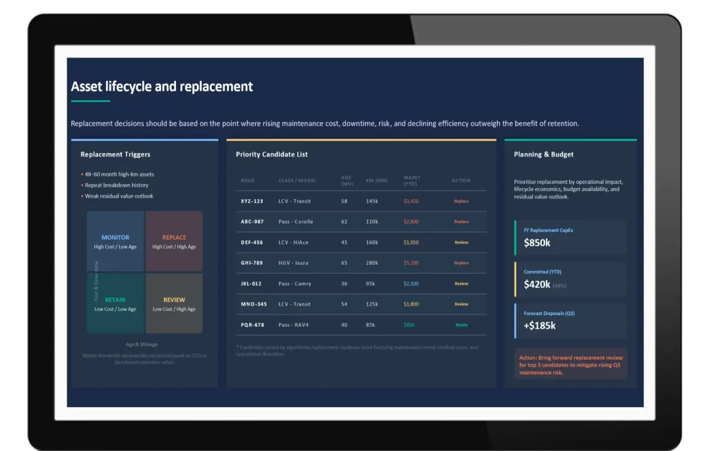This screenshot has width=704, height=451.
Task: Click the Priority Candidate List heading
Action: pos(272,154)
